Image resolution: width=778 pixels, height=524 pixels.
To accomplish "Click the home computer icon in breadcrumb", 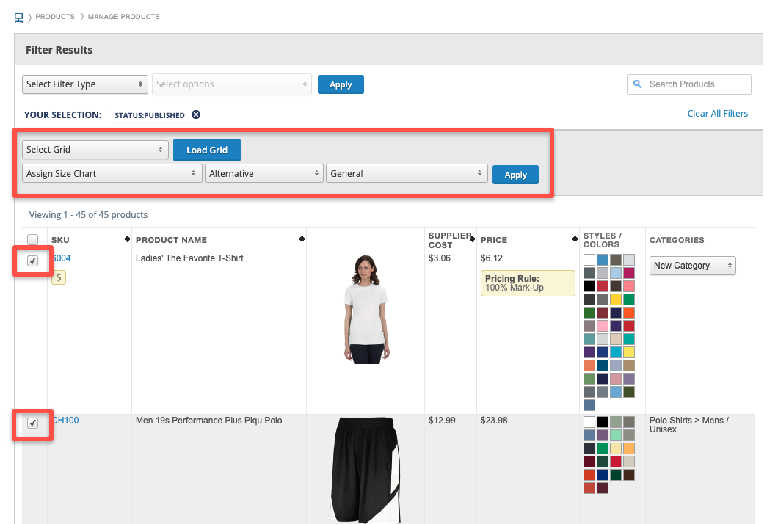I will tap(19, 16).
